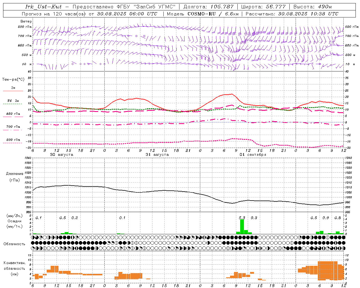Screen dimensions: 360x288
Task: Click the '01 сентября' date label
Action: click(x=253, y=155)
